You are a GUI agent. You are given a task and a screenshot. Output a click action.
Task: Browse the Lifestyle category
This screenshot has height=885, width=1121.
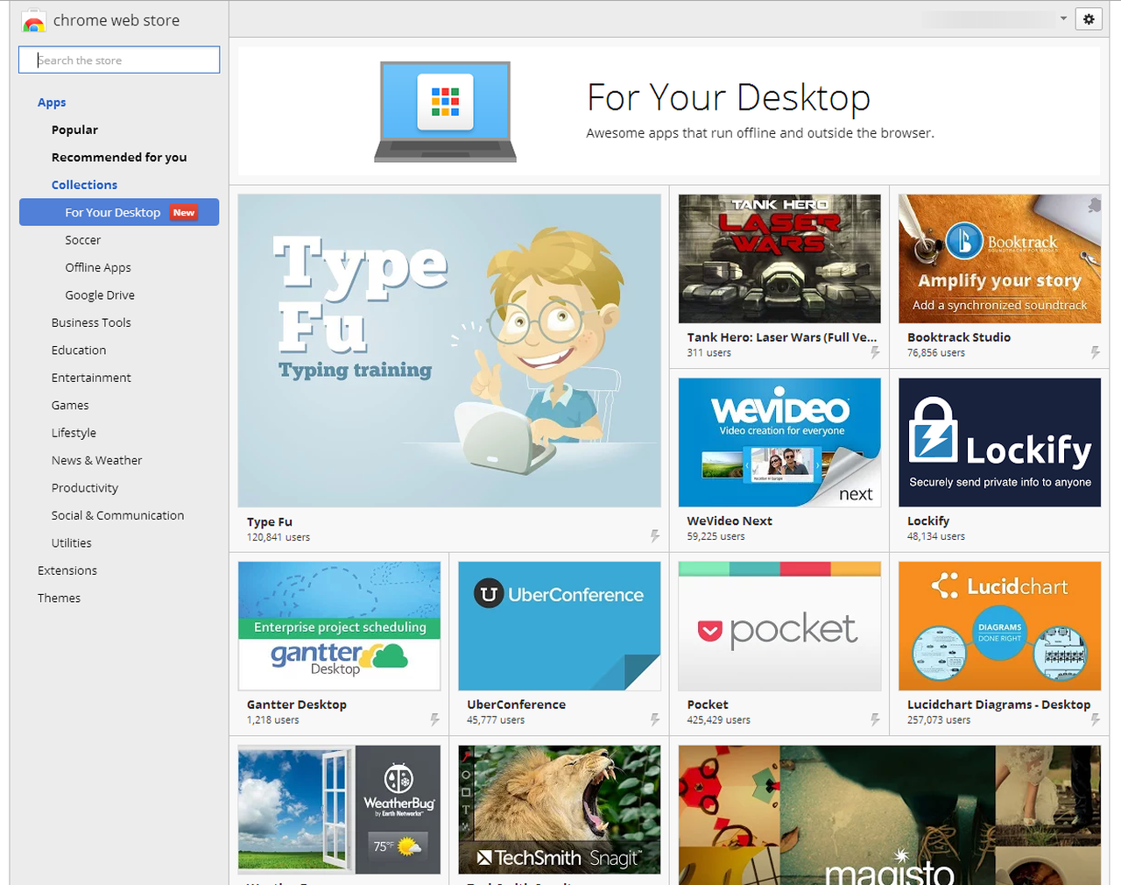coord(74,433)
